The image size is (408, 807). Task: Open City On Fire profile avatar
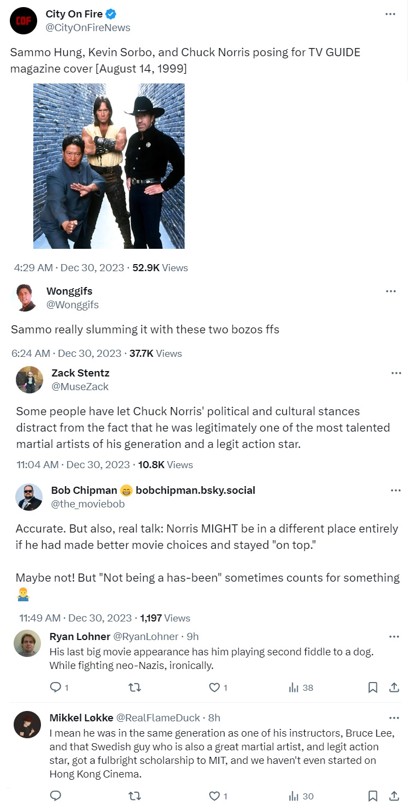point(23,21)
